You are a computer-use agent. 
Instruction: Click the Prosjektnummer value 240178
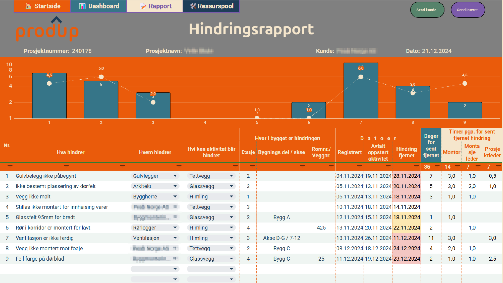pos(82,51)
